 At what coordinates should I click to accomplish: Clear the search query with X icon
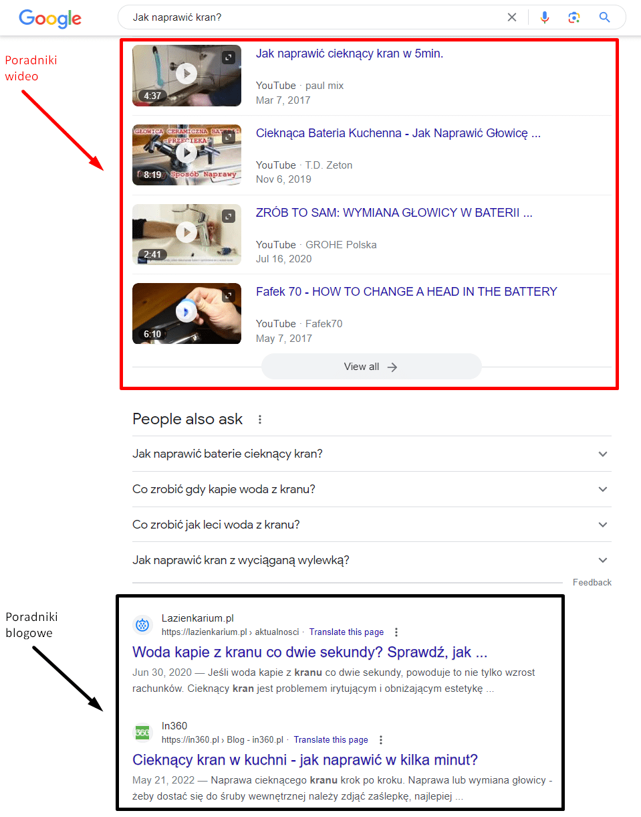click(512, 17)
